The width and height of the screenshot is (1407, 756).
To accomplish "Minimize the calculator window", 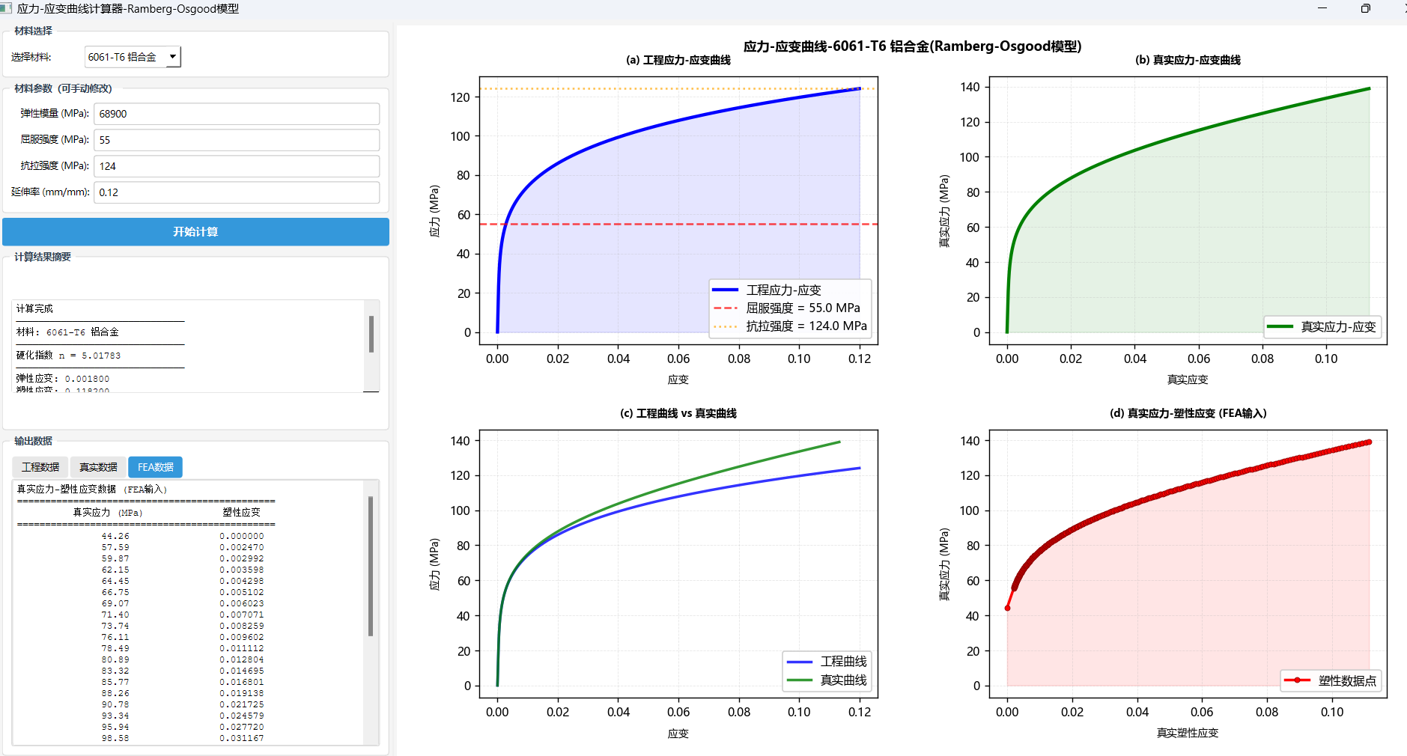I will (x=1322, y=8).
